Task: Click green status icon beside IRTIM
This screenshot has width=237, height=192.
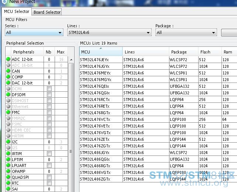Action: (8, 154)
